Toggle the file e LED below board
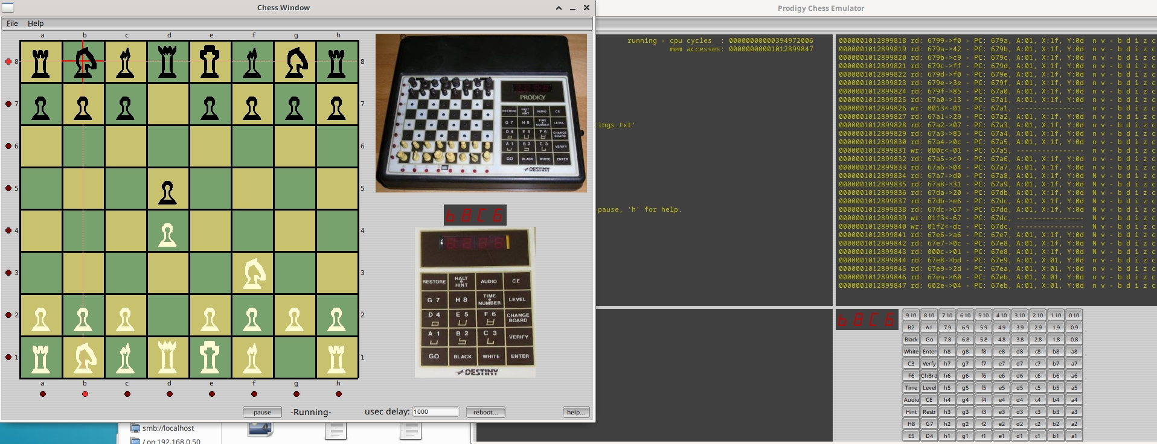This screenshot has height=444, width=1157. (212, 394)
